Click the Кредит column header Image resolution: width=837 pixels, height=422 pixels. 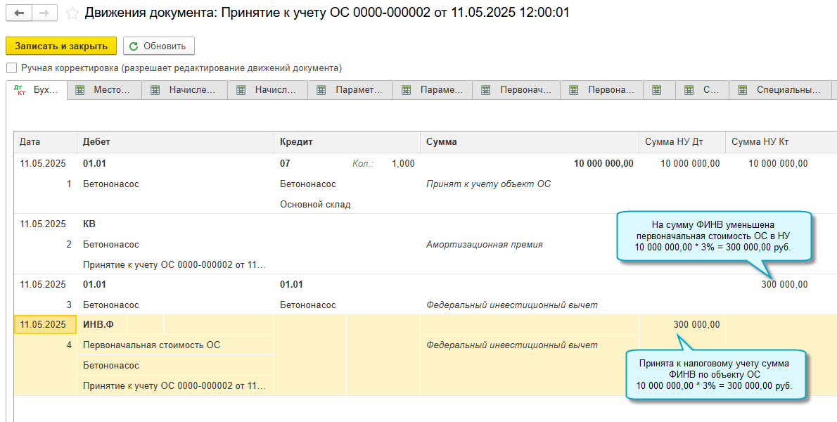point(296,142)
